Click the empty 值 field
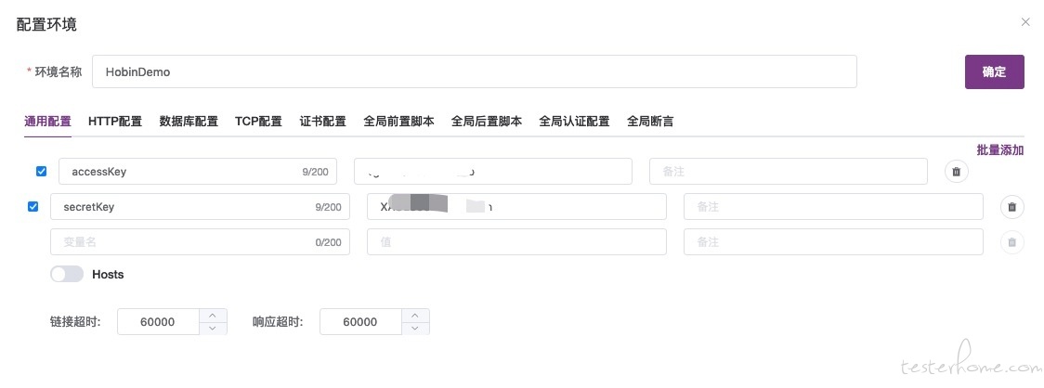The width and height of the screenshot is (1044, 388). coord(516,242)
